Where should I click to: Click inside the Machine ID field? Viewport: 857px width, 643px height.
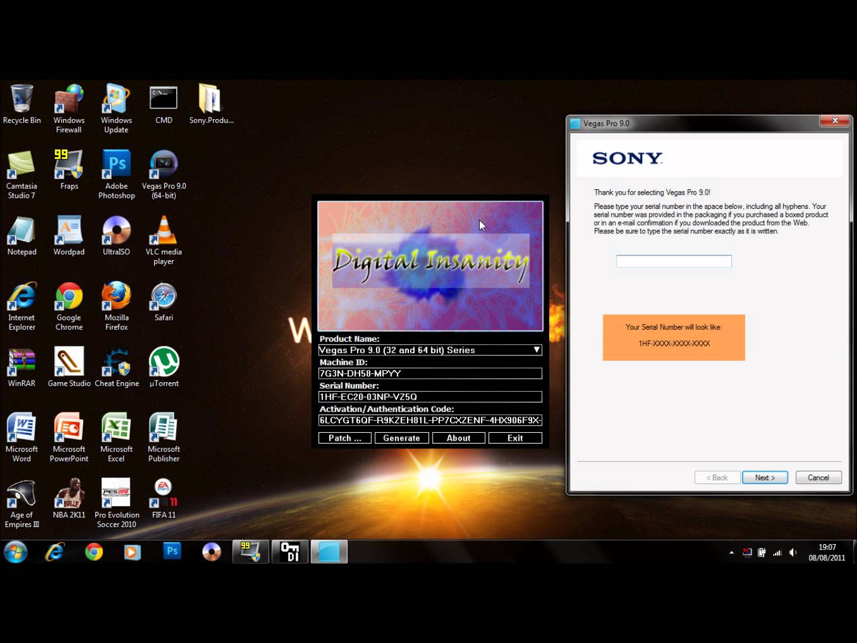point(430,373)
